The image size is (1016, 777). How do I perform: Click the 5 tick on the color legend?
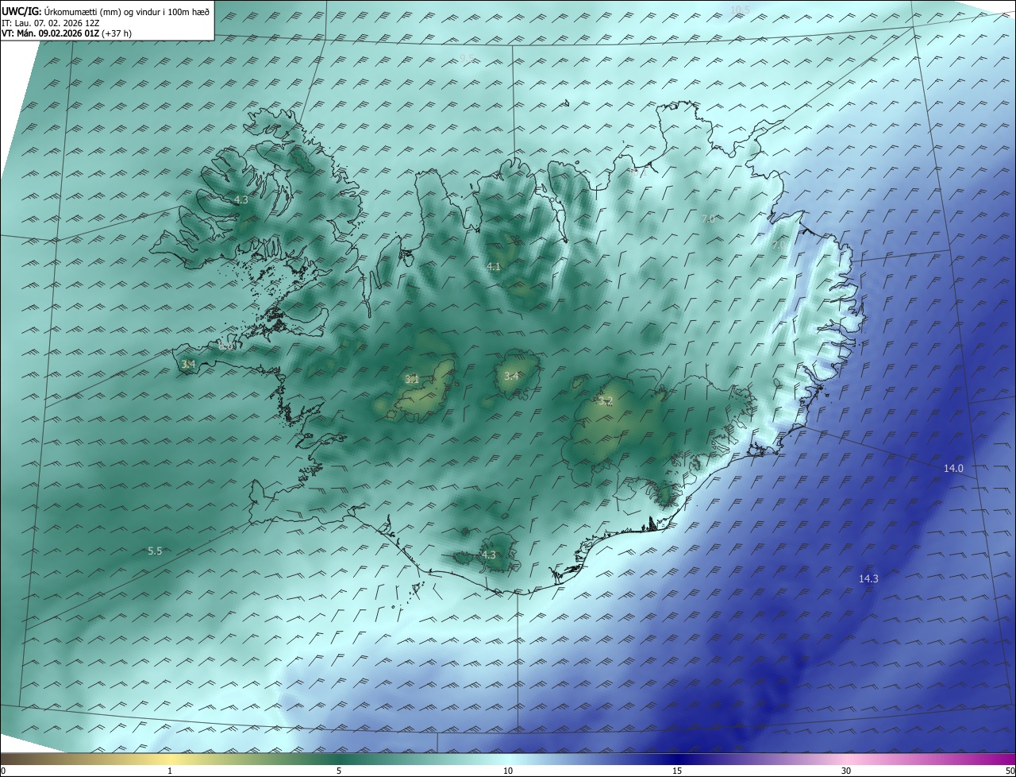pos(339,771)
